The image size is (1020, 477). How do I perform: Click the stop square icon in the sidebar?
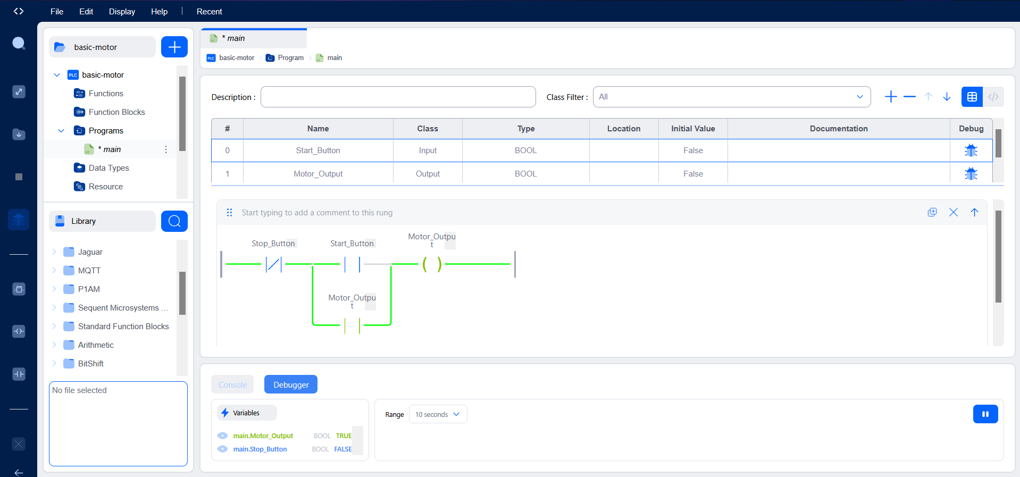coord(19,177)
